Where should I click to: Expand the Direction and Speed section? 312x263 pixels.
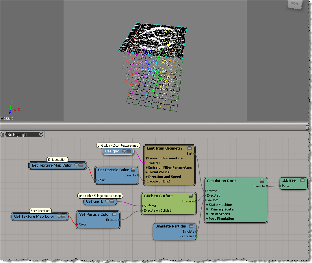147,177
